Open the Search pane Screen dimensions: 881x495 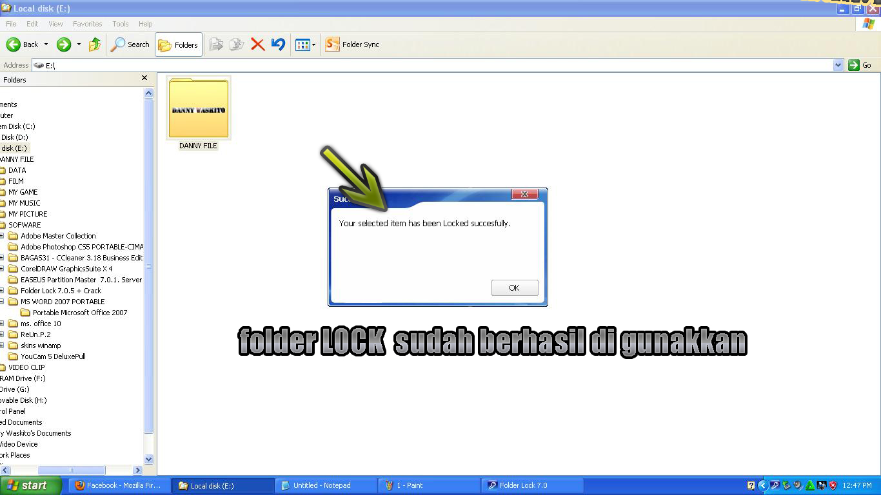pos(130,44)
